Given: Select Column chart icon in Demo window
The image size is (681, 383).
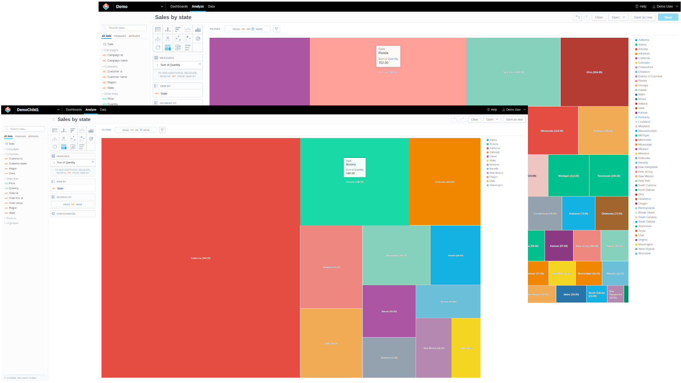Looking at the screenshot, I should click(168, 29).
